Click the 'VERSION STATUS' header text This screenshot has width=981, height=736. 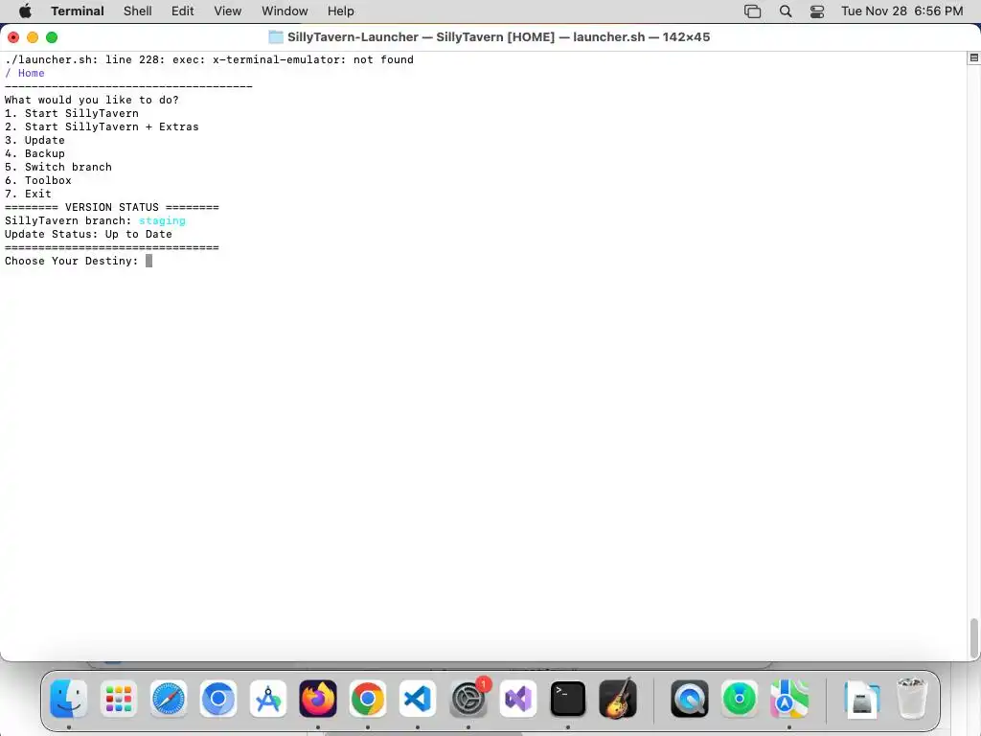click(x=112, y=207)
